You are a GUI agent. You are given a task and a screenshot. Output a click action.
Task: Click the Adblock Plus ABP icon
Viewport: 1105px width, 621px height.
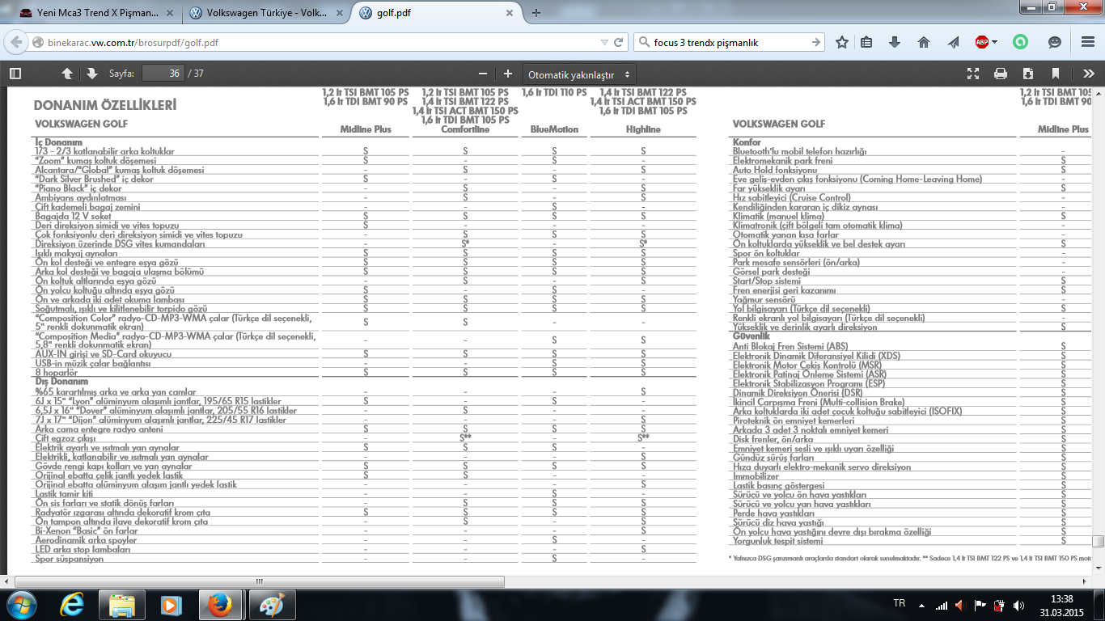pos(982,42)
